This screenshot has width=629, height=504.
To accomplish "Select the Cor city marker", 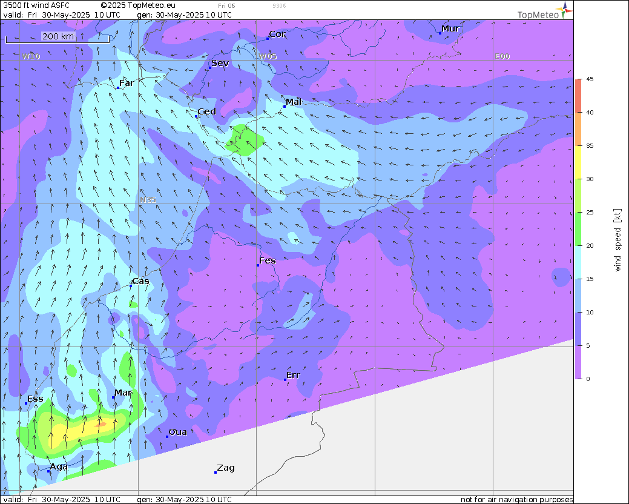I will coord(268,39).
